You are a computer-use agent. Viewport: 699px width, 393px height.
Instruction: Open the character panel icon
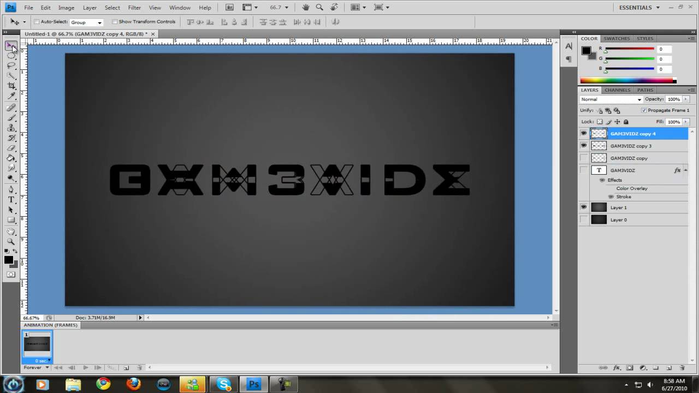(568, 47)
